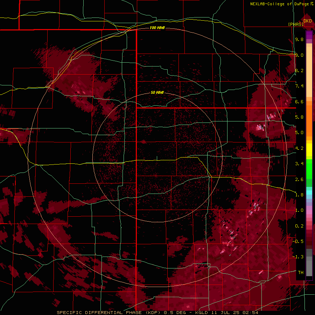Click the 5.0 value on color scale
315x315 pixels.
pyautogui.click(x=299, y=133)
